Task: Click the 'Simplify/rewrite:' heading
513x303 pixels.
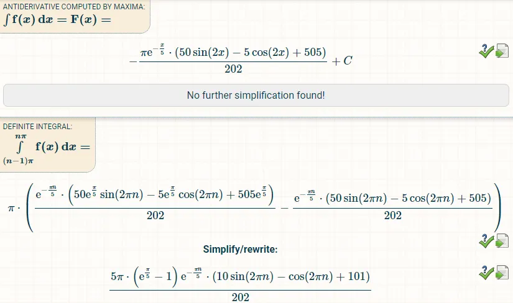Action: (x=240, y=250)
